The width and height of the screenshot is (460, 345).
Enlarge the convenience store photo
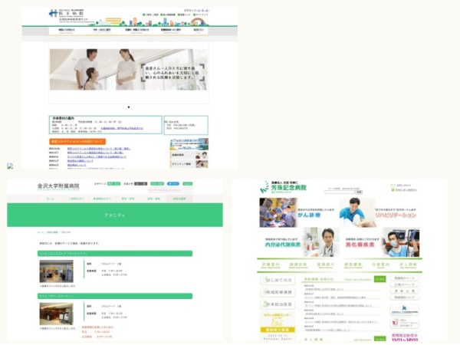pos(56,271)
